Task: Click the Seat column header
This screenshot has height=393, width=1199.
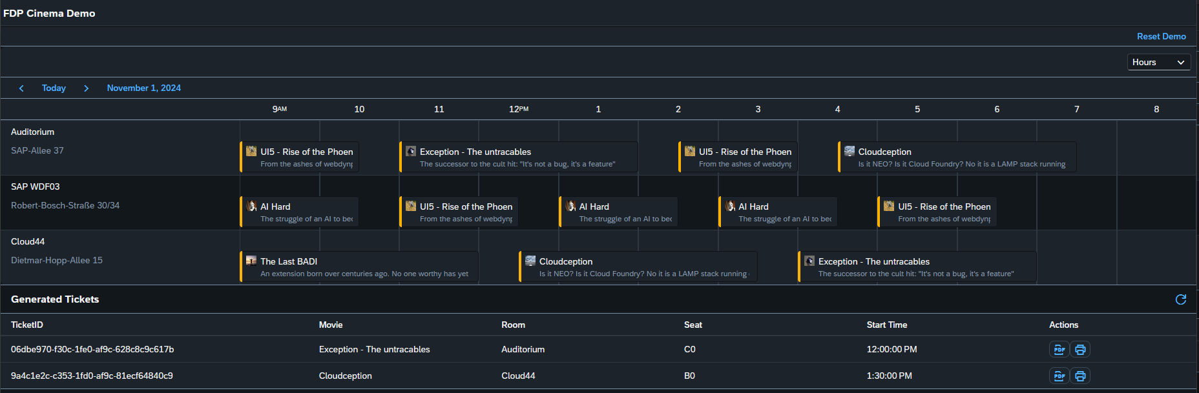Action: [x=693, y=325]
